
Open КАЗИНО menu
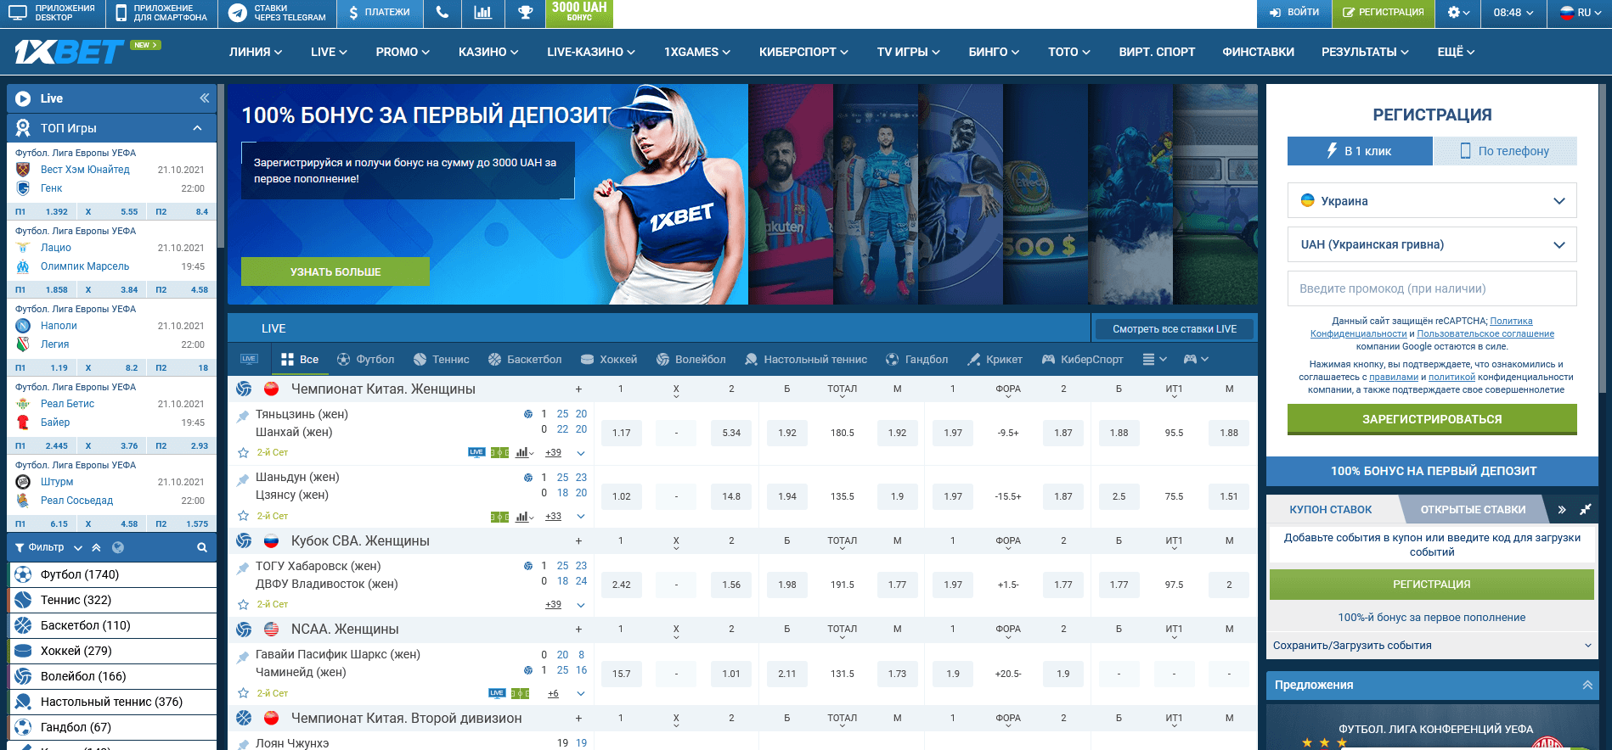(x=488, y=52)
